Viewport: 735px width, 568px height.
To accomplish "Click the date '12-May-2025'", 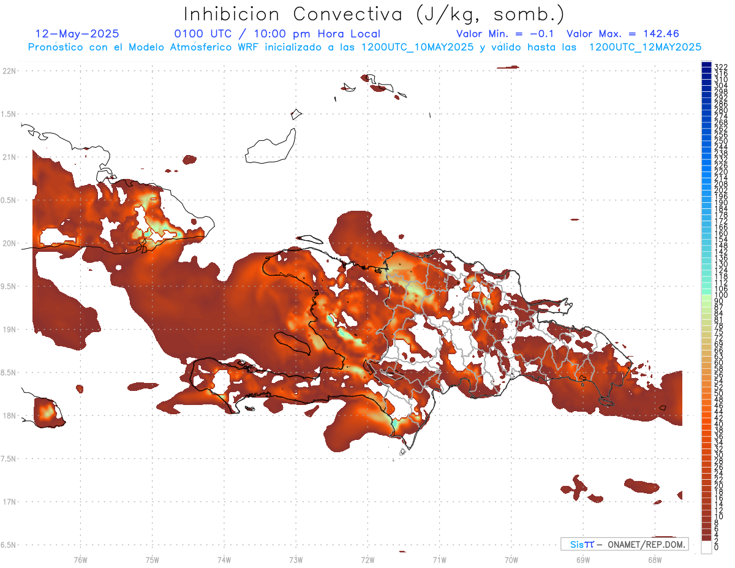I will [x=77, y=34].
